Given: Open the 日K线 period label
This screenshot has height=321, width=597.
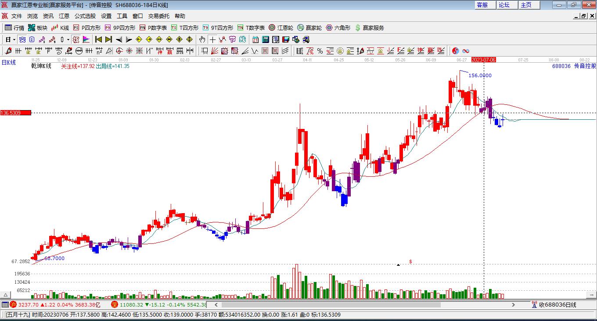Looking at the screenshot, I should 8,62.
